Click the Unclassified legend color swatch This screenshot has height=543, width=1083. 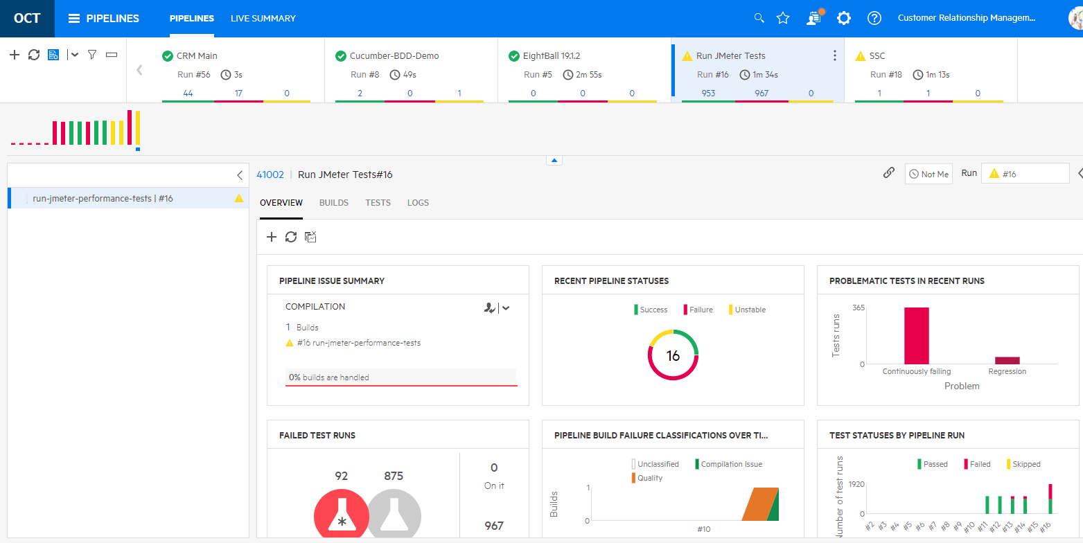click(x=633, y=464)
